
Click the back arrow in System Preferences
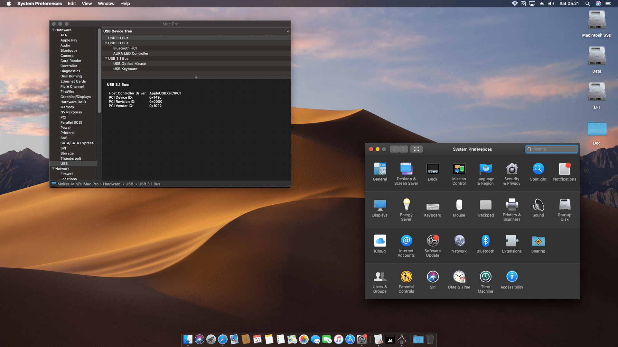pyautogui.click(x=394, y=149)
